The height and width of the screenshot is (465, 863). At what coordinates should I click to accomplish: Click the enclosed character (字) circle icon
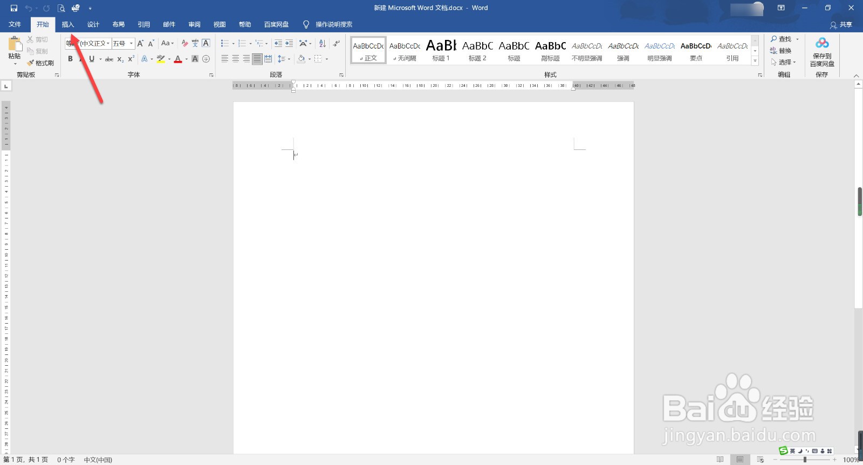206,59
